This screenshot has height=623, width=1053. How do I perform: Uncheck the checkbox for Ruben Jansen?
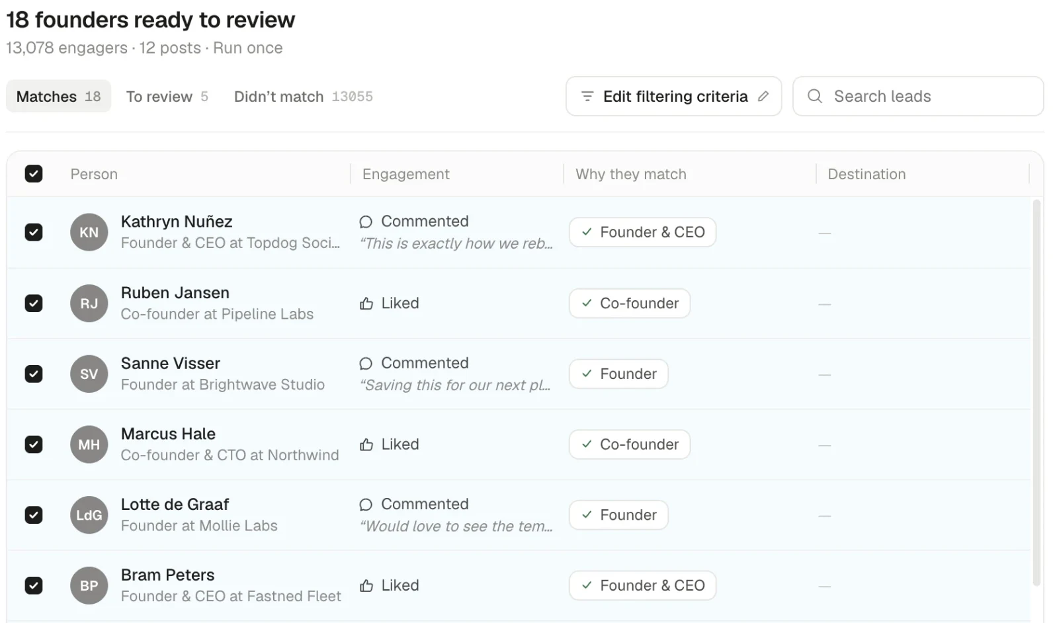coord(34,304)
